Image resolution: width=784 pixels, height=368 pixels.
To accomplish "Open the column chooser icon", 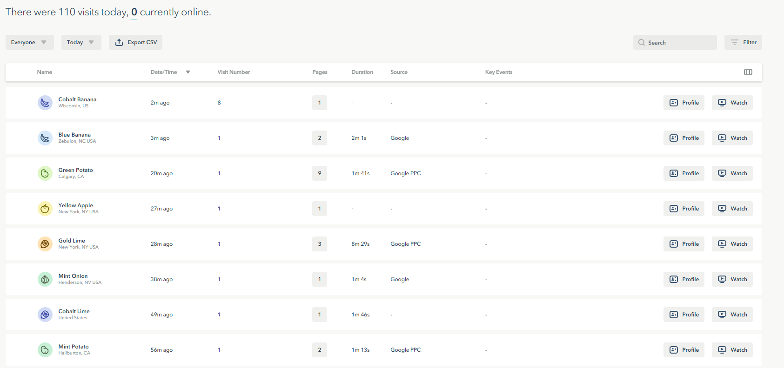I will [748, 72].
